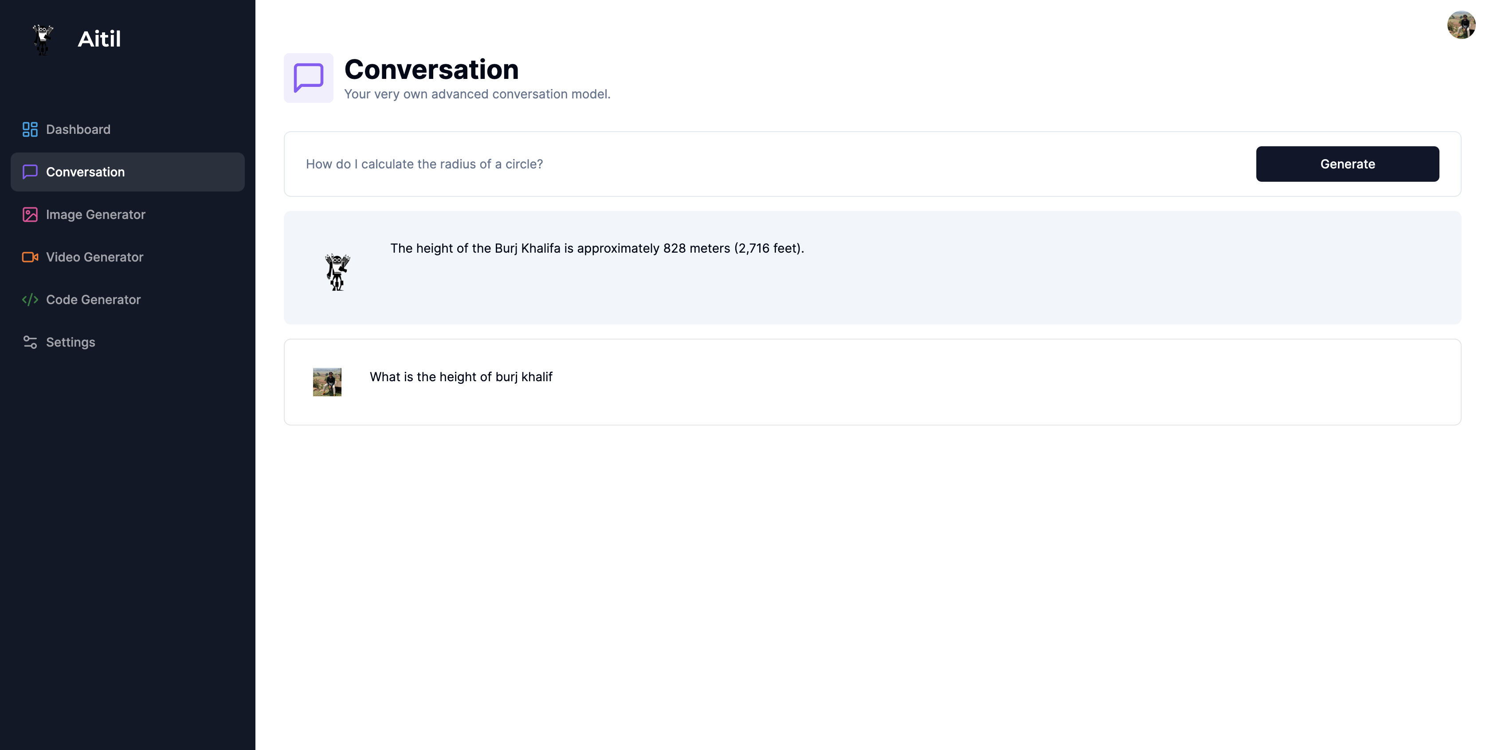Click the Image Generator picture icon
Screen dimensions: 1490x750
coord(30,215)
